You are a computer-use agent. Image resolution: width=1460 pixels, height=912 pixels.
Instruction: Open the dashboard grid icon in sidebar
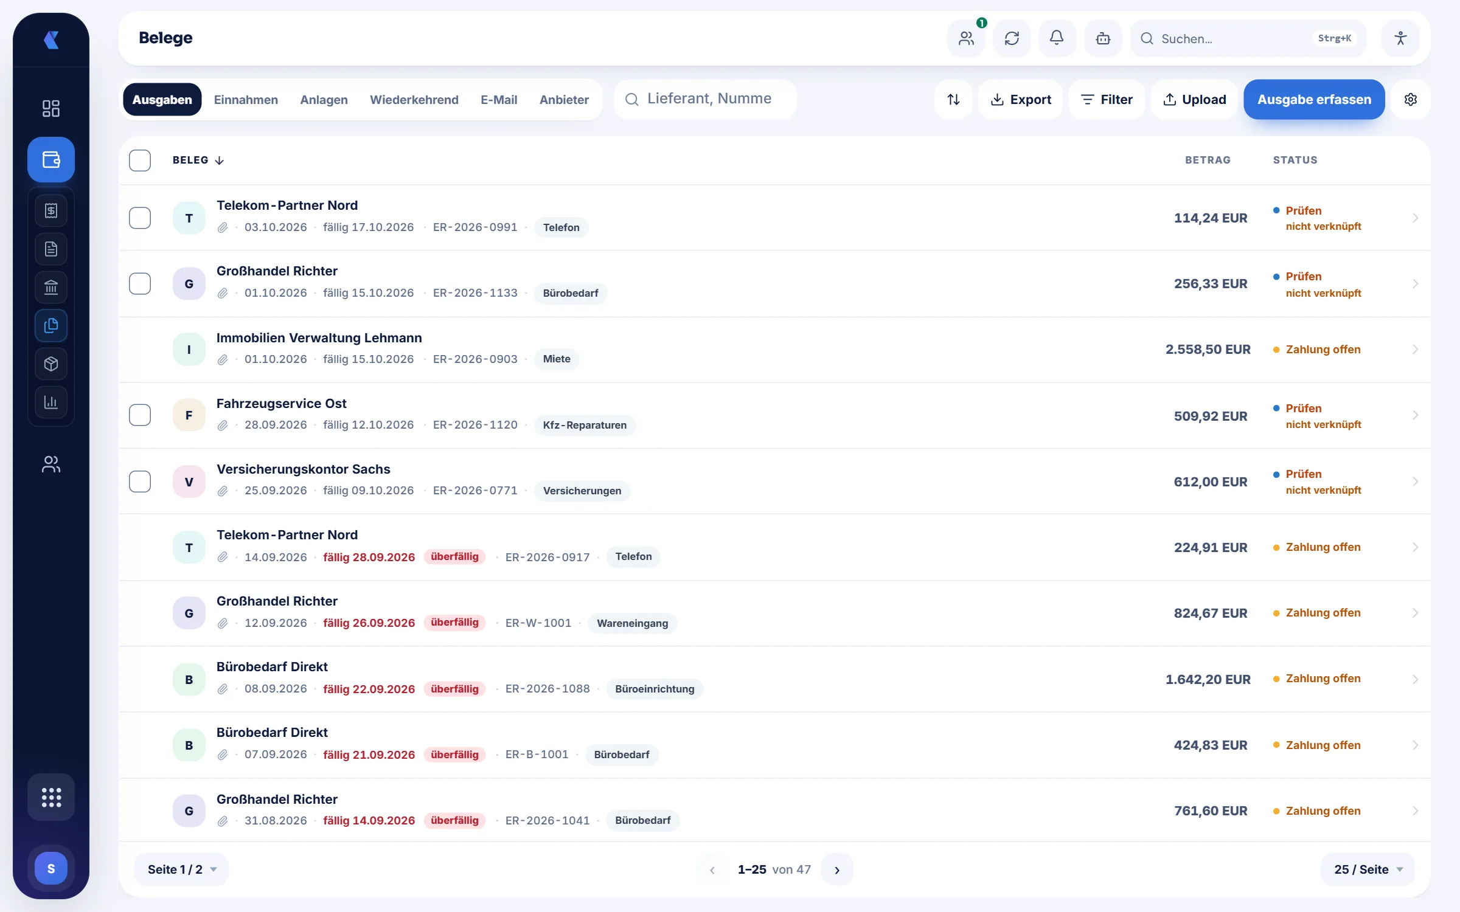[x=51, y=108]
